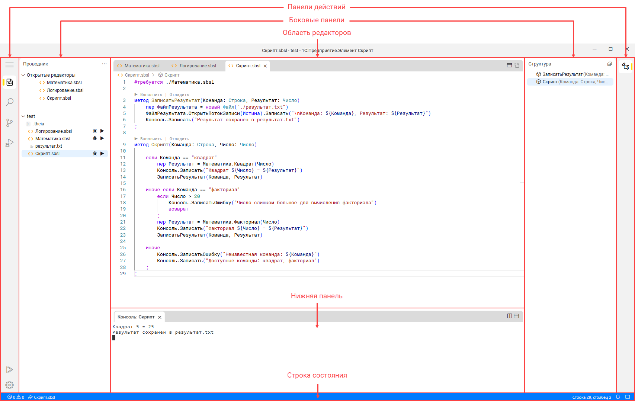Screen dimensions: 635x401
Task: Toggle split layout in the console panel
Action: click(510, 316)
